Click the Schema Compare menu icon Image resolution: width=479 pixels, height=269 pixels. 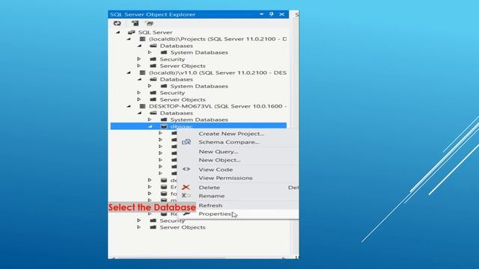[186, 142]
